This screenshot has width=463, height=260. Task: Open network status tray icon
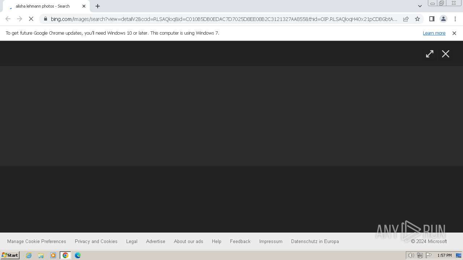[420, 255]
